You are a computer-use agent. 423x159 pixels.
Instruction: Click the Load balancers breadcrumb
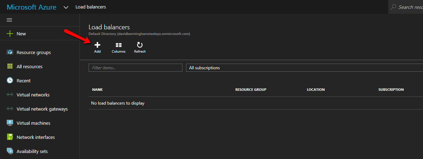(x=91, y=7)
